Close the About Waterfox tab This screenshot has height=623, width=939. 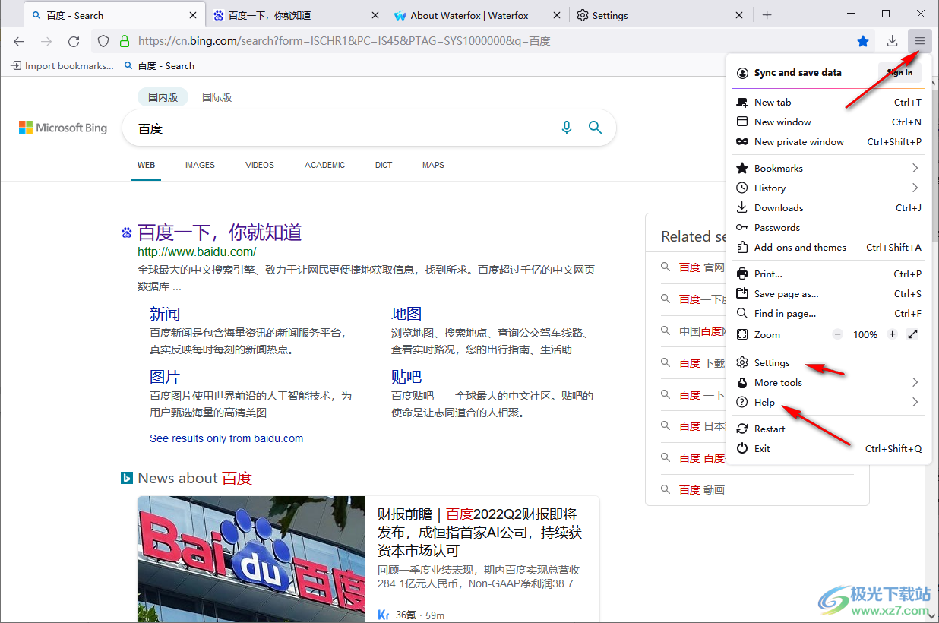[x=557, y=15]
